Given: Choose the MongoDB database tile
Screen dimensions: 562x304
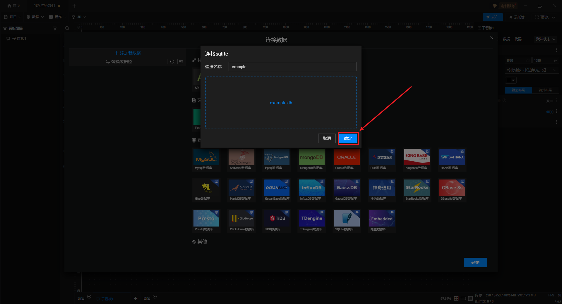Looking at the screenshot, I should click(x=311, y=158).
